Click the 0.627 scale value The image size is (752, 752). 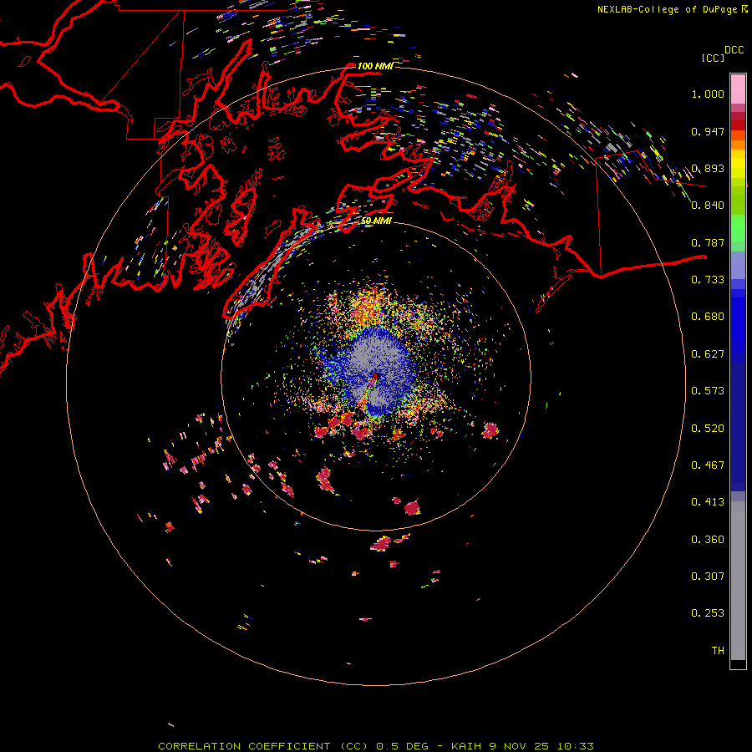pyautogui.click(x=708, y=354)
